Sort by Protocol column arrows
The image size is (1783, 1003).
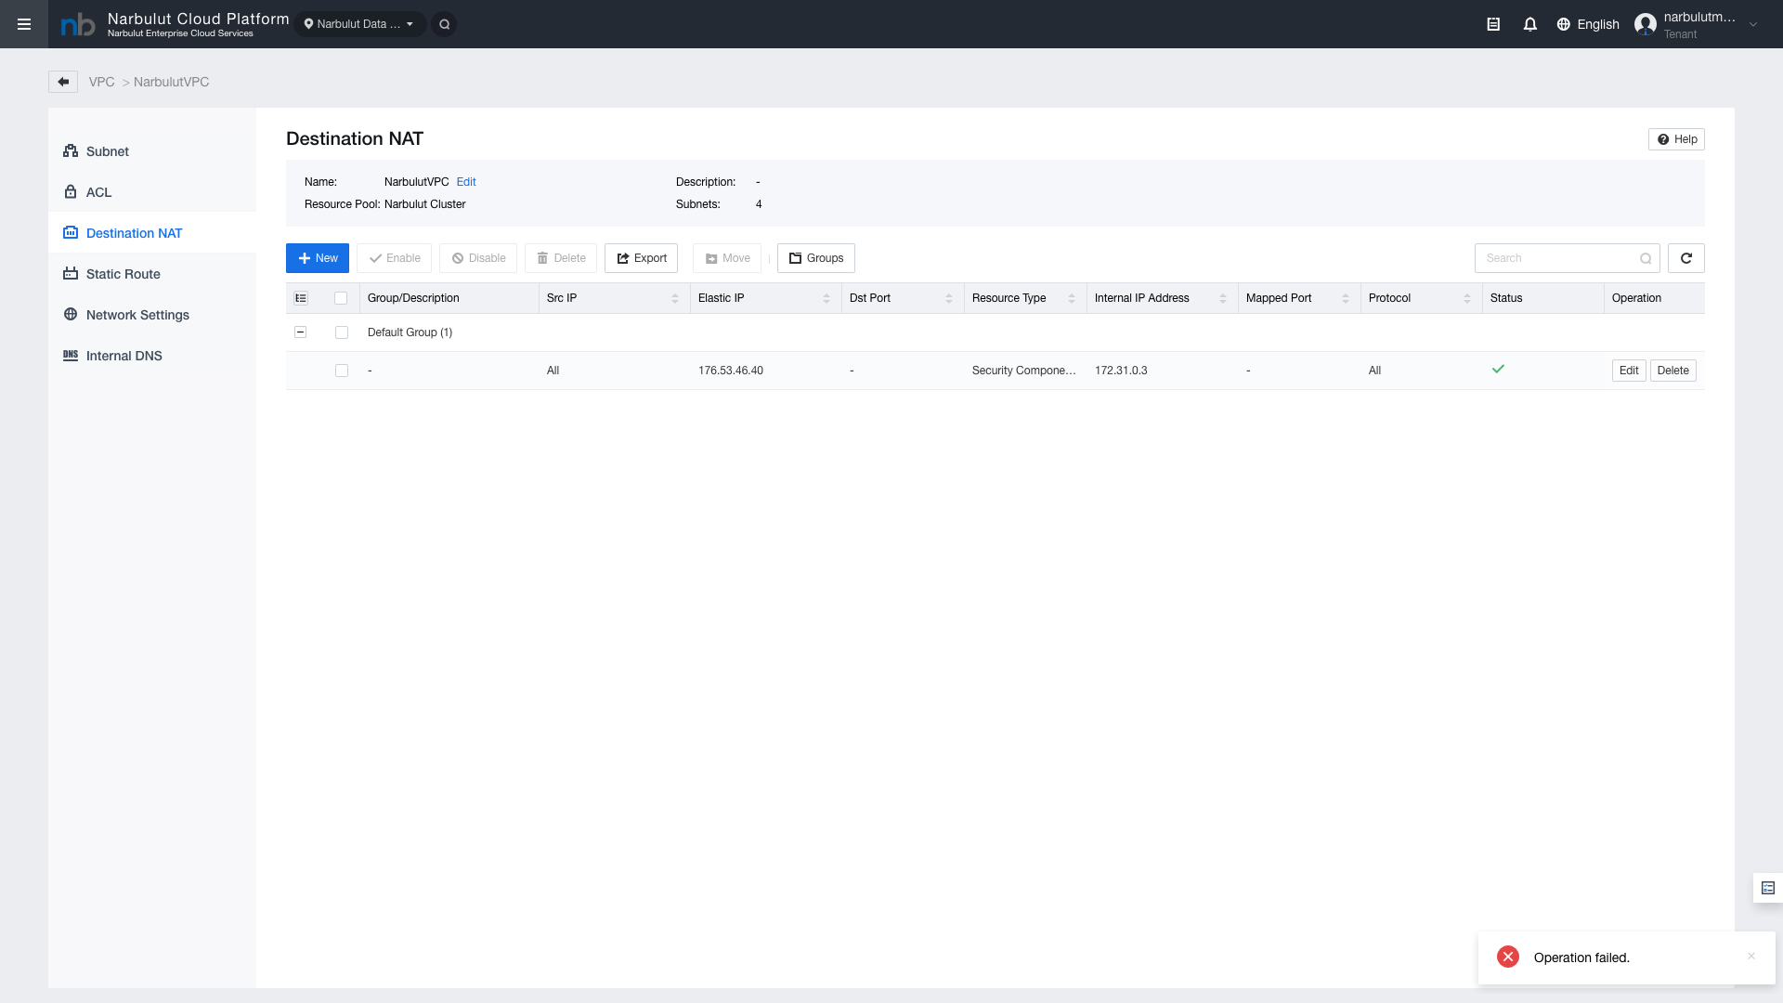click(1467, 298)
